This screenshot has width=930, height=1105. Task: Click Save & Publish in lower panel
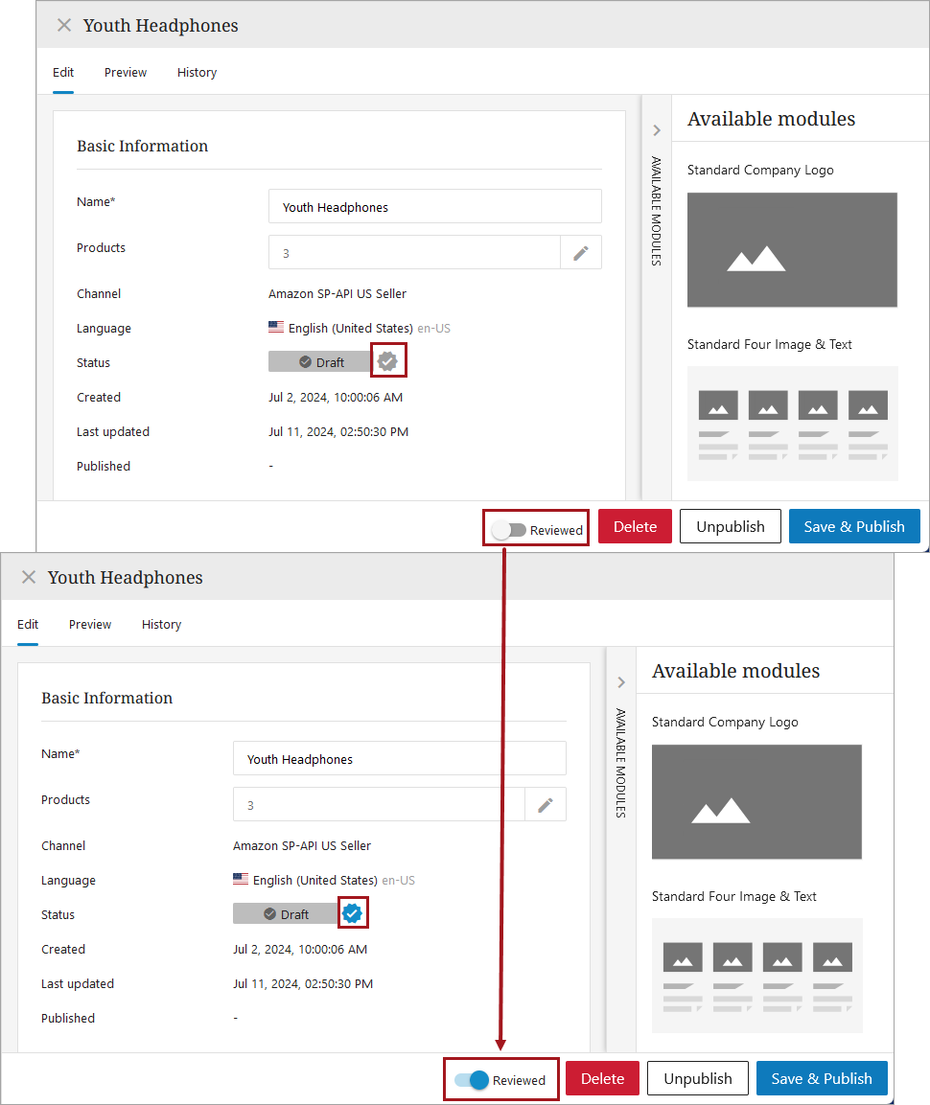(822, 1078)
